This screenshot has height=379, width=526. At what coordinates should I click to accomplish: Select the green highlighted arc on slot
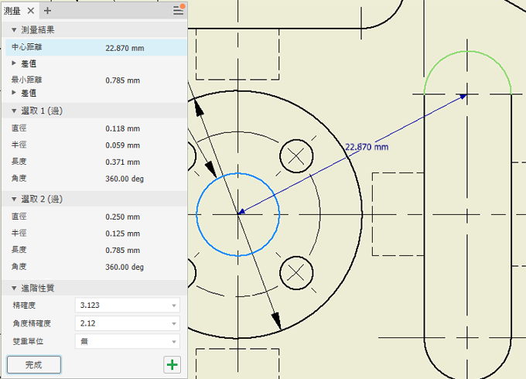coord(468,51)
